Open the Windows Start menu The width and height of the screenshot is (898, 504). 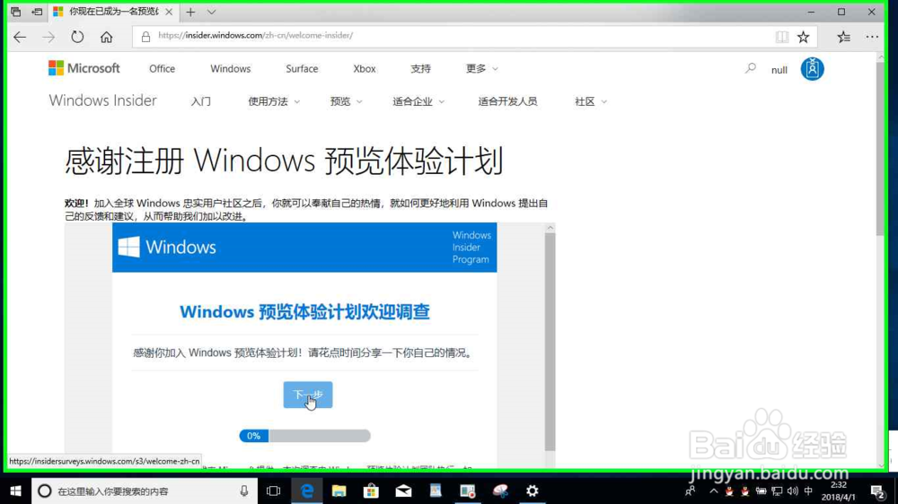click(x=15, y=491)
